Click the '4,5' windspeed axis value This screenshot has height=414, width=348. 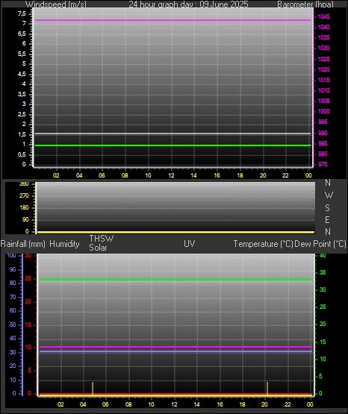[22, 74]
